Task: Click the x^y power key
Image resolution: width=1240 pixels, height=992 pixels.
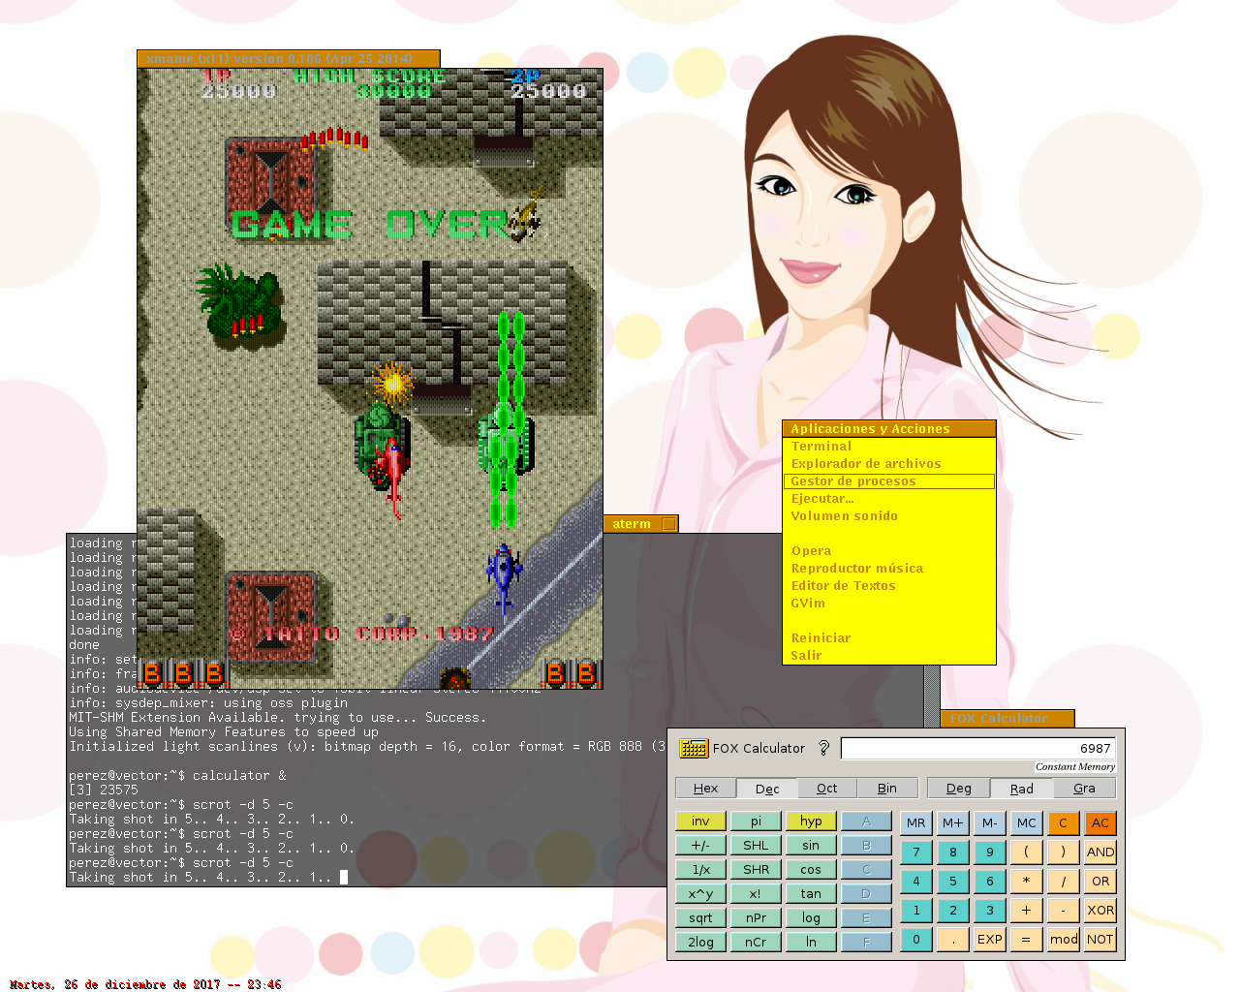Action: (700, 894)
